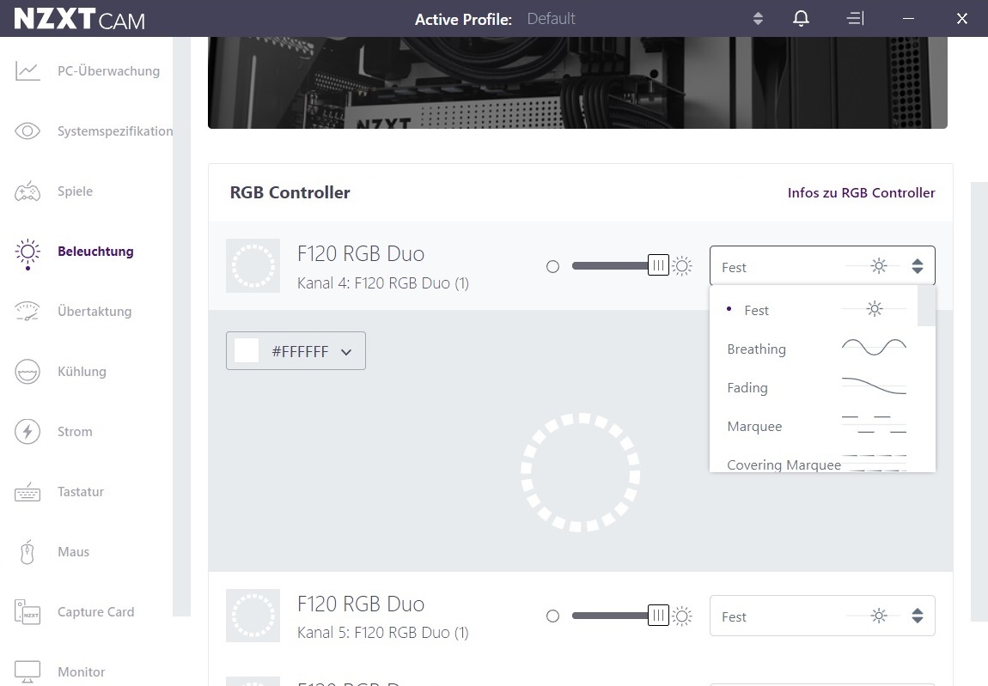The height and width of the screenshot is (686, 988).
Task: Click max brightness sun icon for Kanal 5
Action: [682, 616]
